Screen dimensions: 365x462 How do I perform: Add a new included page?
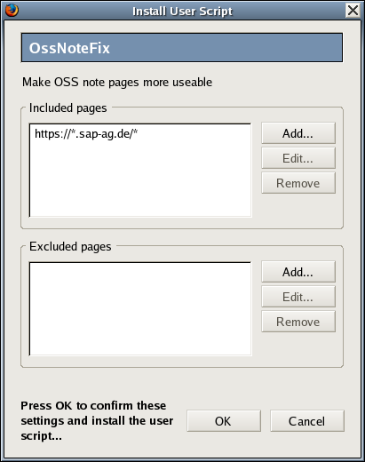pos(298,133)
